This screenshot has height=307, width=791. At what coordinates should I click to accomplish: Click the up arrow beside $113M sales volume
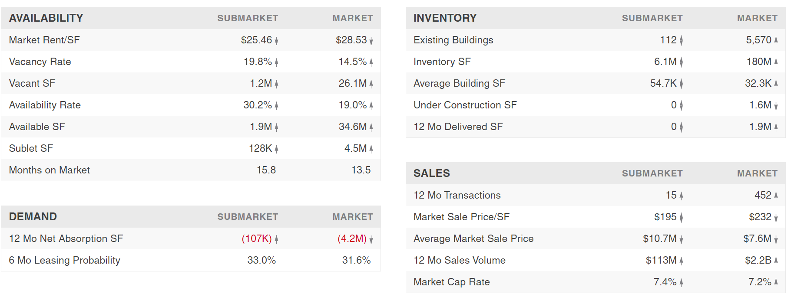click(x=681, y=261)
